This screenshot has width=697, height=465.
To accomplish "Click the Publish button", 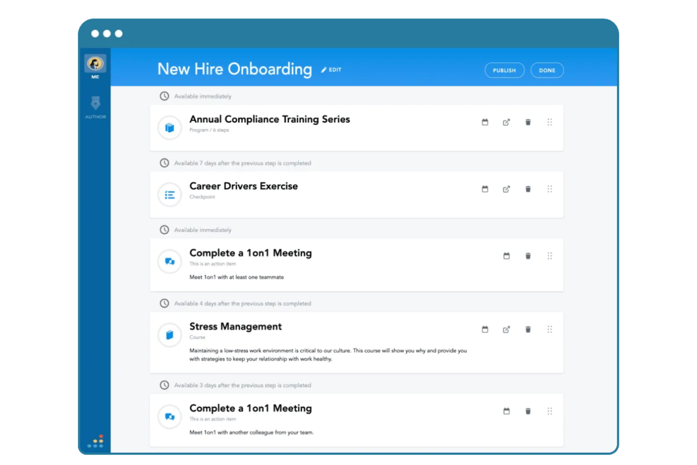I will [x=504, y=70].
